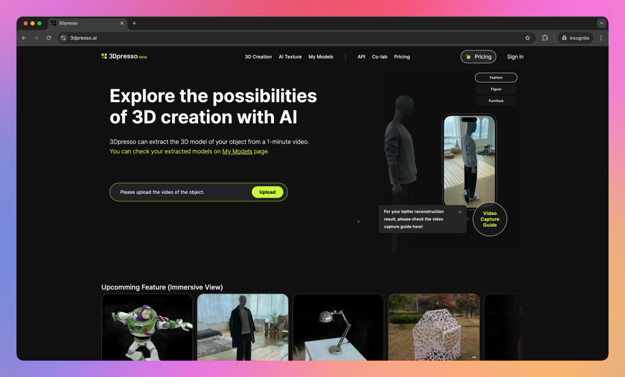Go back with browser back arrow
This screenshot has height=377, width=625.
24,38
